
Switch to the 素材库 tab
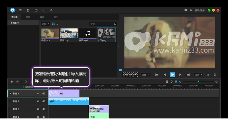[x=15, y=17]
